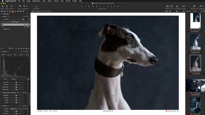Viewport: 205px width, 115px height.
Task: Click the Edit Selected variants icon
Action: [194, 6]
